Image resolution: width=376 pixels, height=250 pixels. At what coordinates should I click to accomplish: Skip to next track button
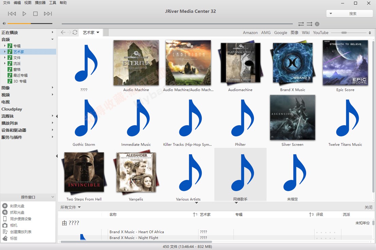[x=48, y=14]
